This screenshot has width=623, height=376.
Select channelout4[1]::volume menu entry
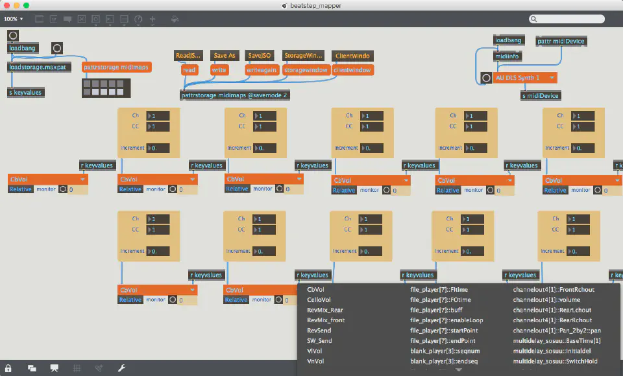click(x=546, y=300)
